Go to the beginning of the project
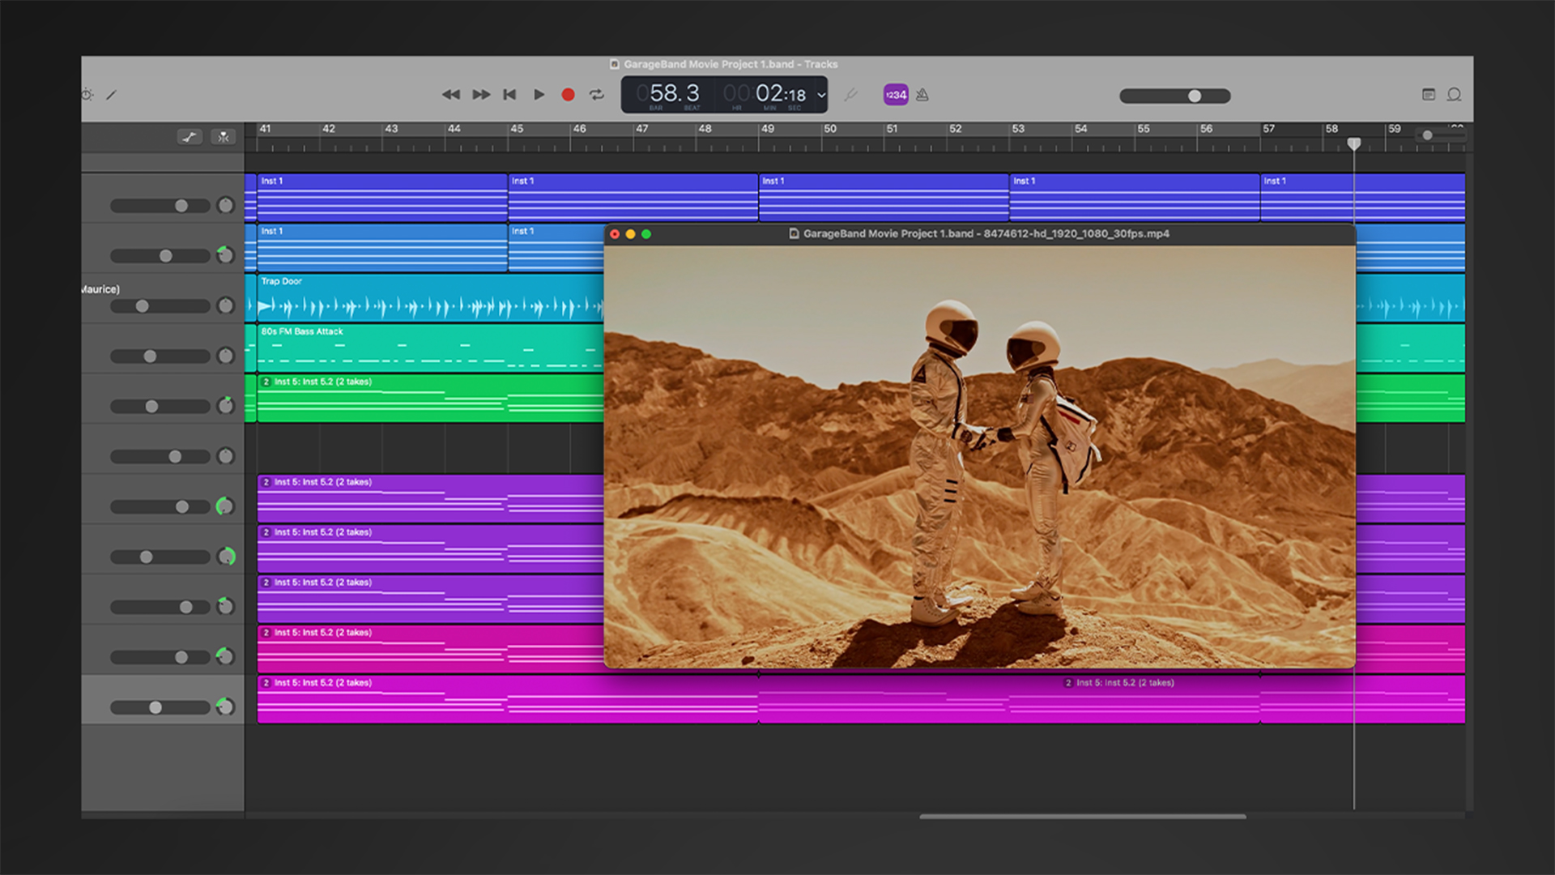The image size is (1555, 875). pos(509,95)
